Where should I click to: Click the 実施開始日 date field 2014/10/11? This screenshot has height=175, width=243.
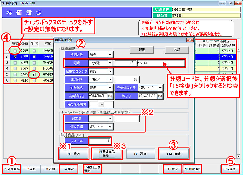pyautogui.click(x=98, y=96)
